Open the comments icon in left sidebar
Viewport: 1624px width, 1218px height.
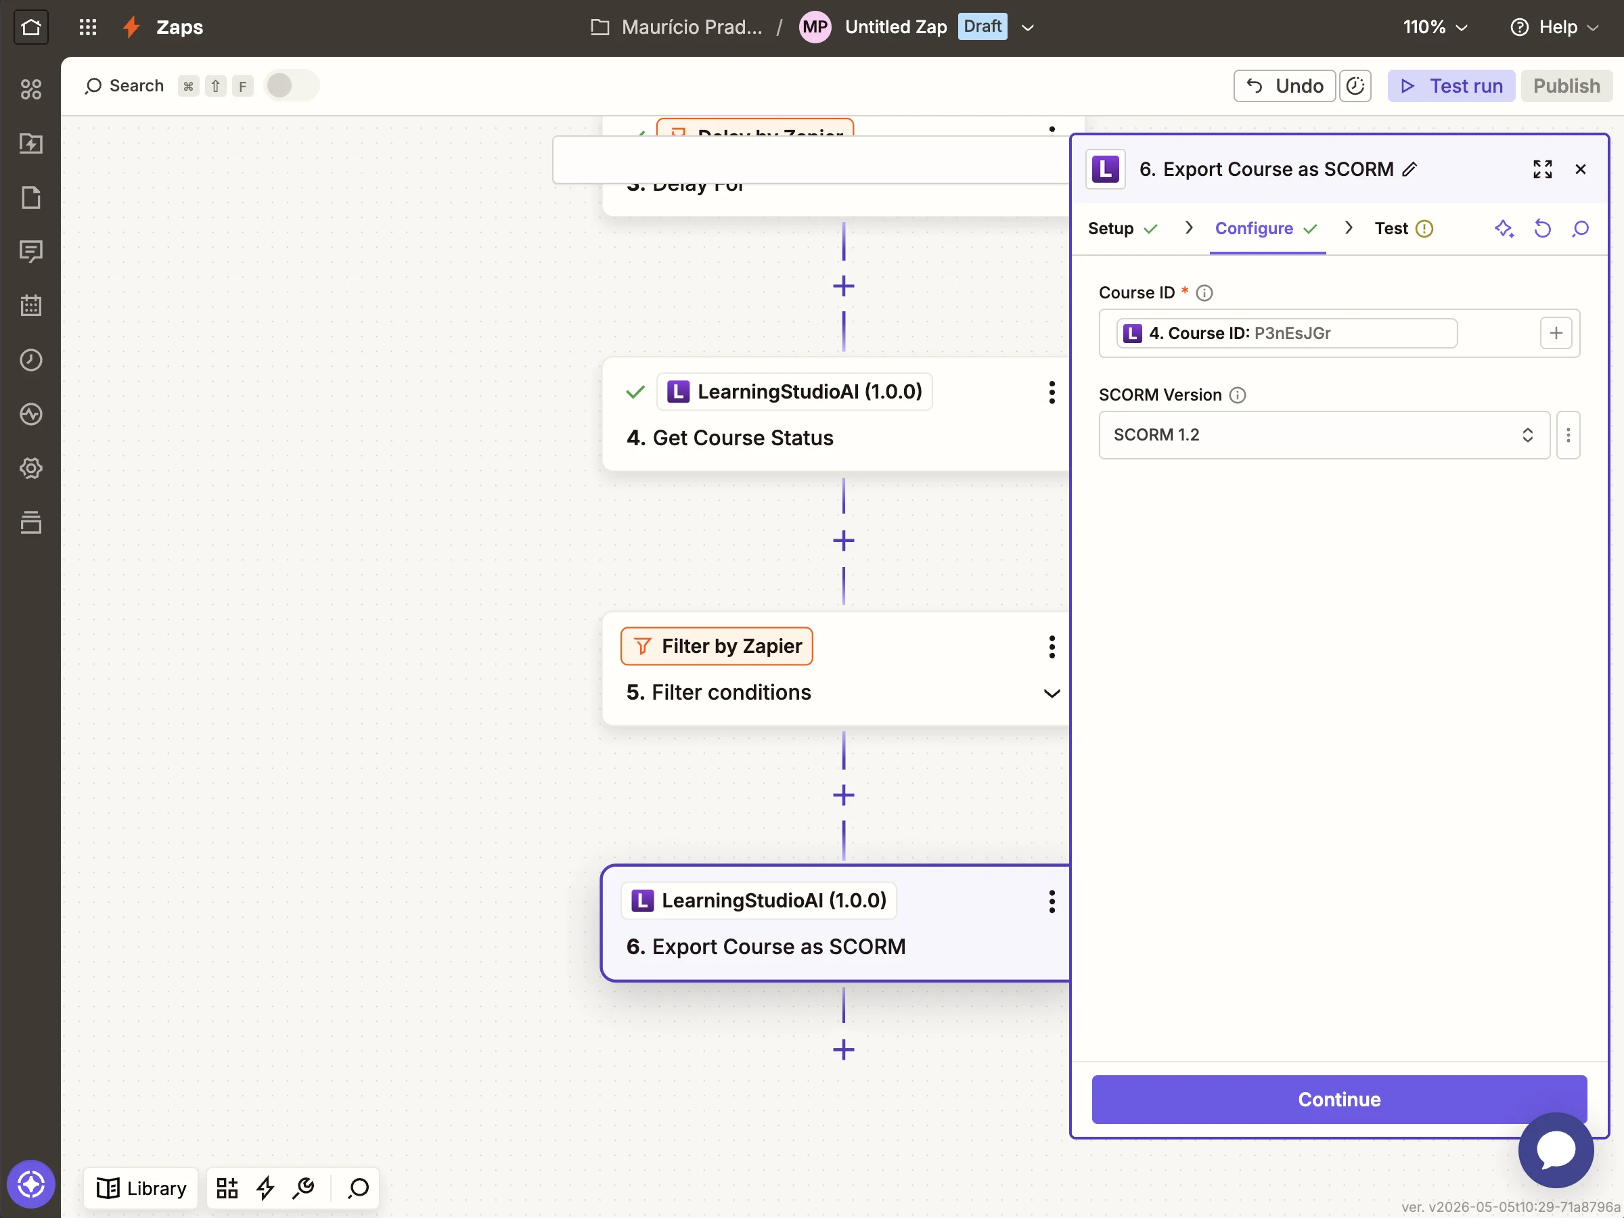(x=31, y=252)
